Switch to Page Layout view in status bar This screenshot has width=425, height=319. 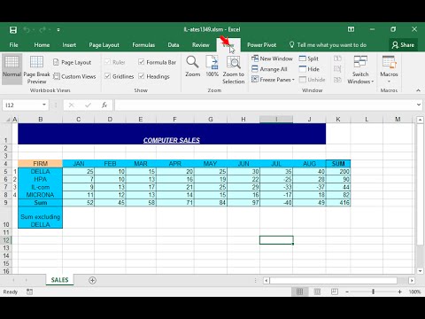tap(317, 292)
